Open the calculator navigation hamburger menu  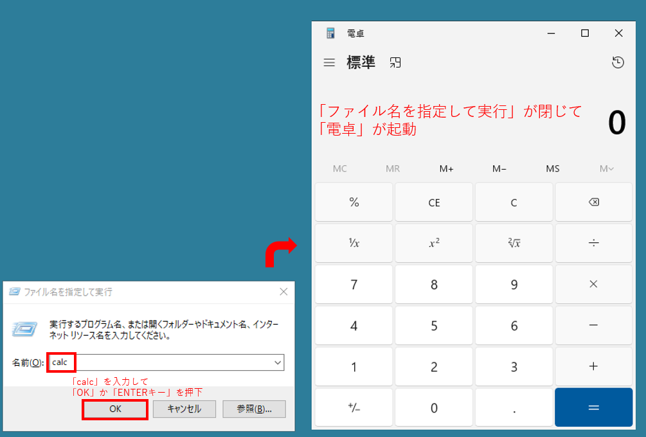pos(329,62)
